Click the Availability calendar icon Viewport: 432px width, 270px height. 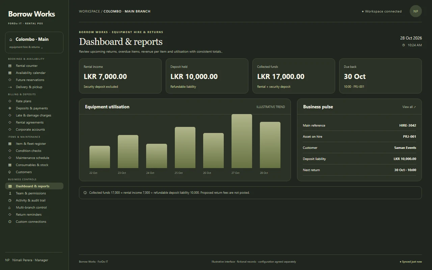[x=10, y=73]
